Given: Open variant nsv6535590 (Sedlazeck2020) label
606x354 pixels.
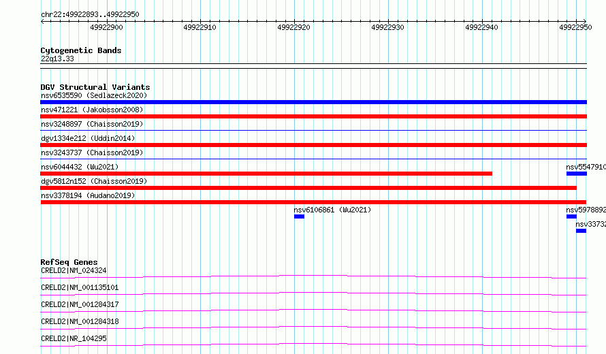Looking at the screenshot, I should (94, 95).
